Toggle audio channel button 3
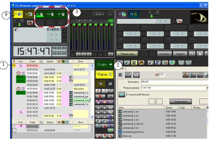This screenshot has height=141, width=209. point(89,54)
